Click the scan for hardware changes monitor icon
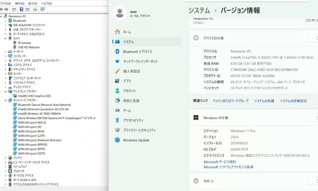This screenshot has width=318, height=191. coord(43,9)
